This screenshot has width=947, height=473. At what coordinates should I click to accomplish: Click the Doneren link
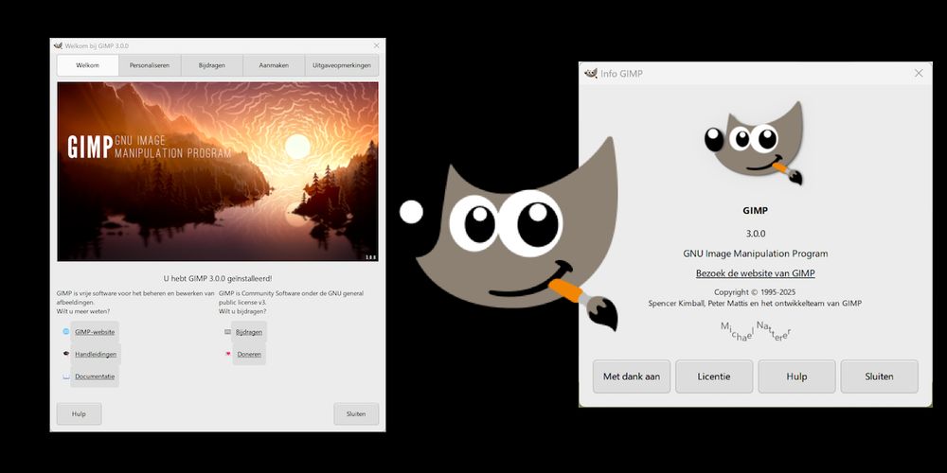coord(249,354)
